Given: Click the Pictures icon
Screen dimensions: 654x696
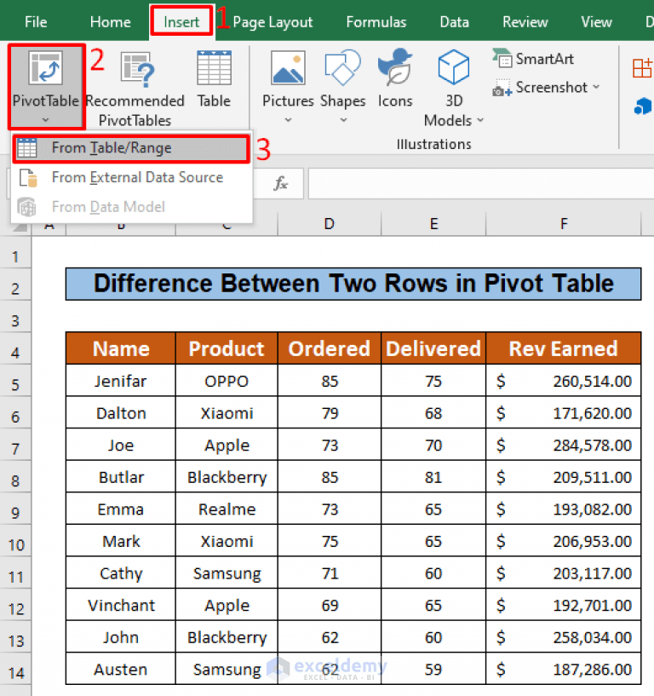Looking at the screenshot, I should (x=288, y=67).
